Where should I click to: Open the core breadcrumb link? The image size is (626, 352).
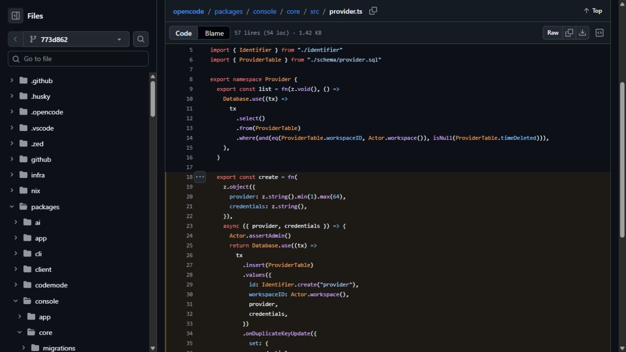point(293,11)
